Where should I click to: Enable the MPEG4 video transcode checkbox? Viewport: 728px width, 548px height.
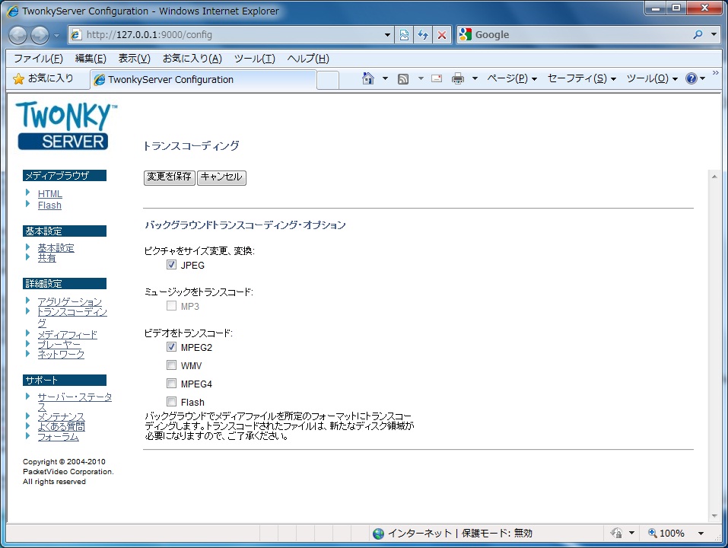click(x=171, y=384)
